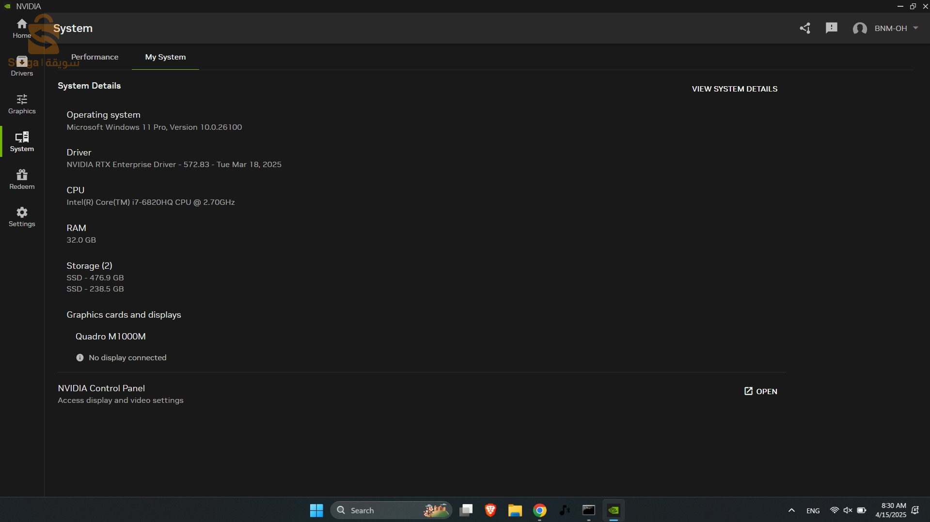Image resolution: width=930 pixels, height=522 pixels.
Task: Switch to the Performance tab
Action: [x=95, y=57]
